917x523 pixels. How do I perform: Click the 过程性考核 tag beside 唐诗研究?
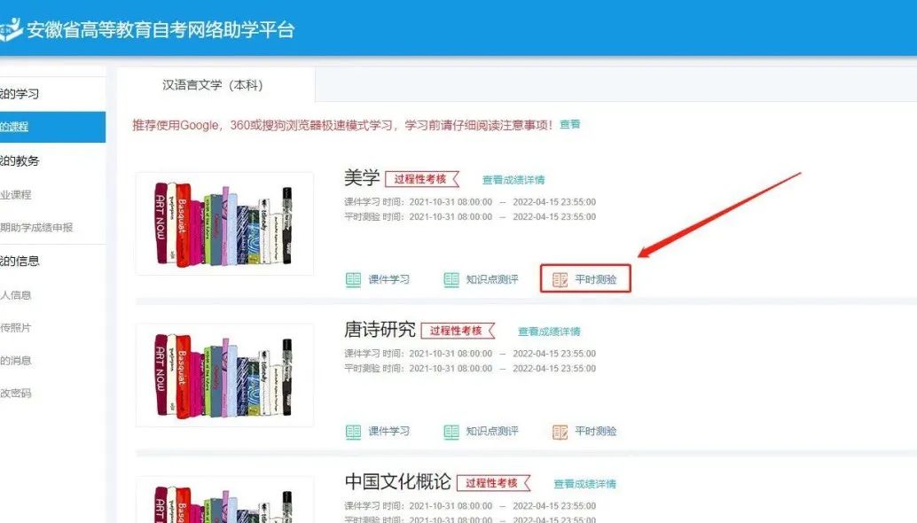tap(458, 332)
